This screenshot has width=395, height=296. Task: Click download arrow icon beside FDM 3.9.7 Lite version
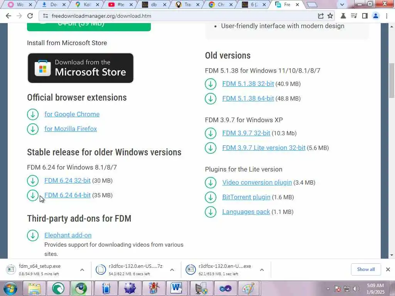[211, 148]
